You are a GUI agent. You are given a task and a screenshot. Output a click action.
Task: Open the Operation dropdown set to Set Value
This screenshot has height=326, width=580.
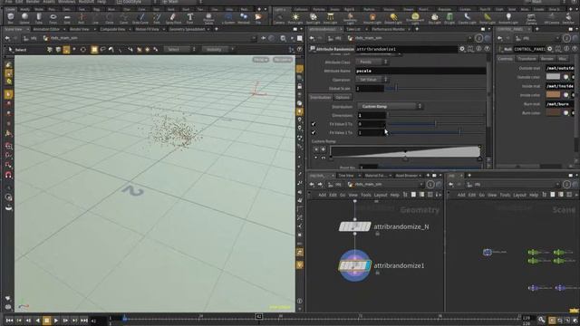pos(372,80)
